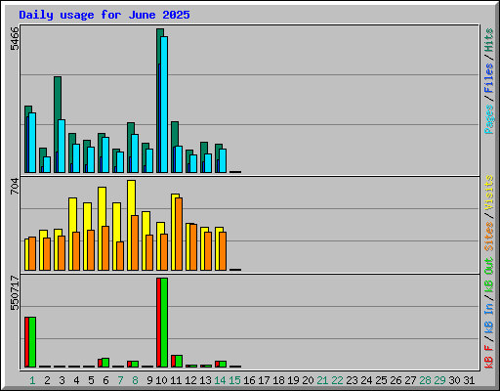Click the green kB Out bar for day 10
Image resolution: width=500 pixels, height=391 pixels.
pyautogui.click(x=164, y=323)
